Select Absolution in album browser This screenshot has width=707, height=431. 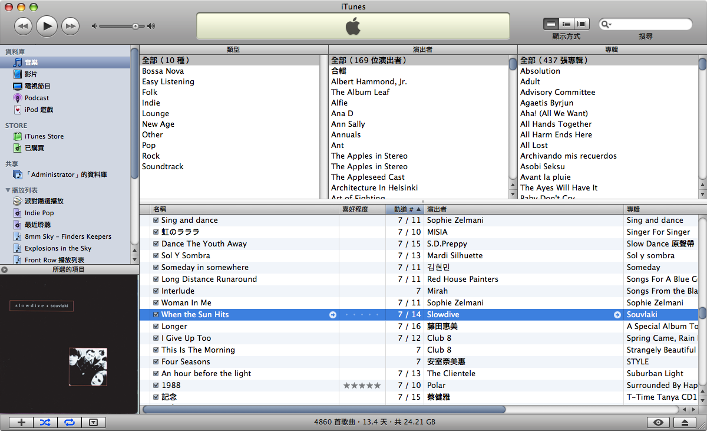(608, 71)
